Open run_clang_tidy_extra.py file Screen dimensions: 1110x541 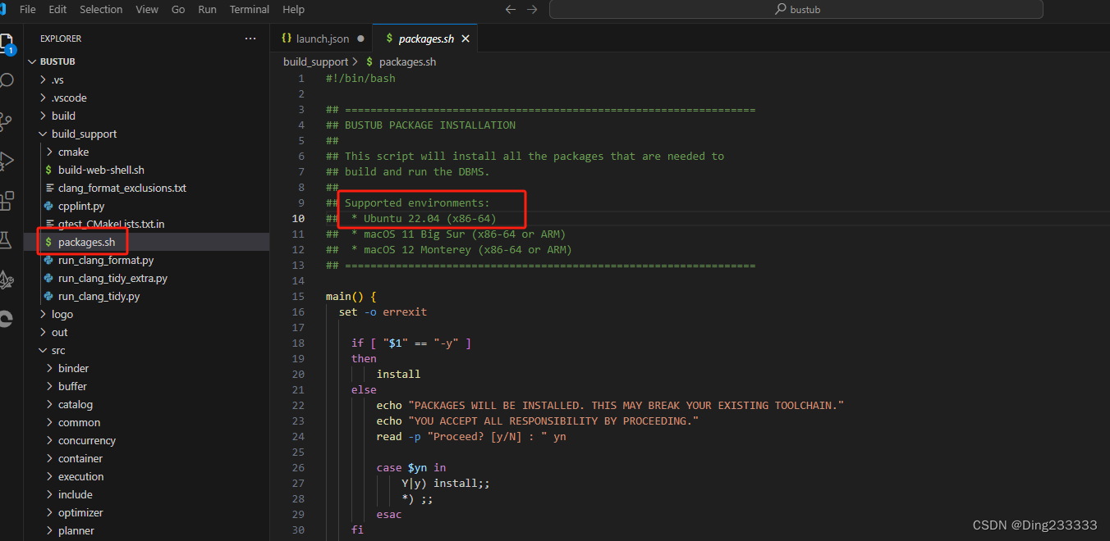pos(112,278)
